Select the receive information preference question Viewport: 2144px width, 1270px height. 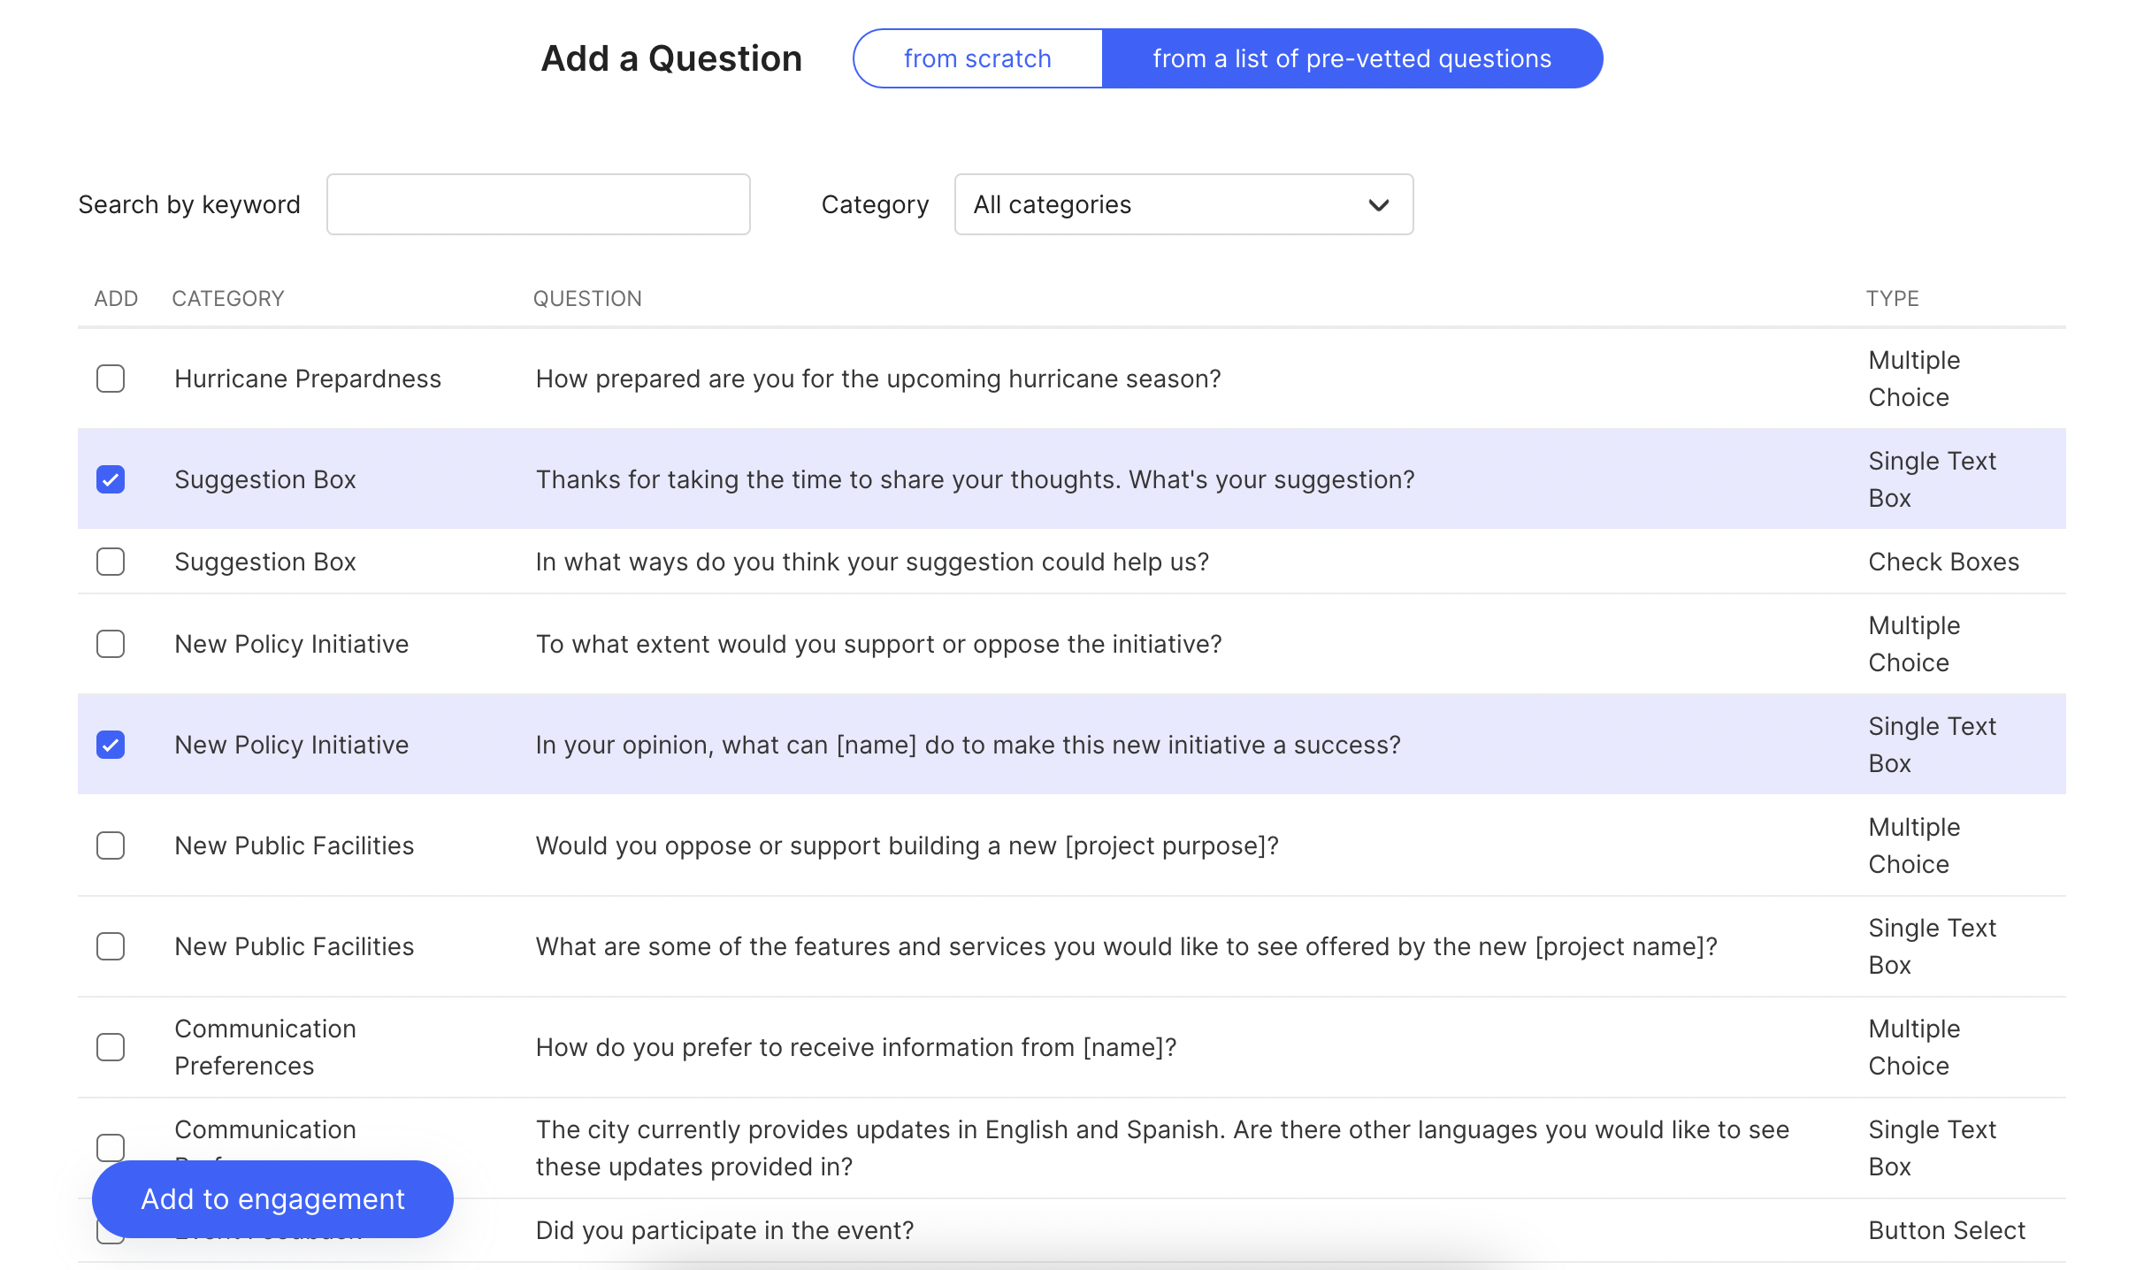click(x=111, y=1047)
